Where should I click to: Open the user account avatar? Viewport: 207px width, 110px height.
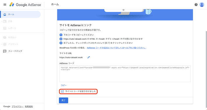point(202,5)
